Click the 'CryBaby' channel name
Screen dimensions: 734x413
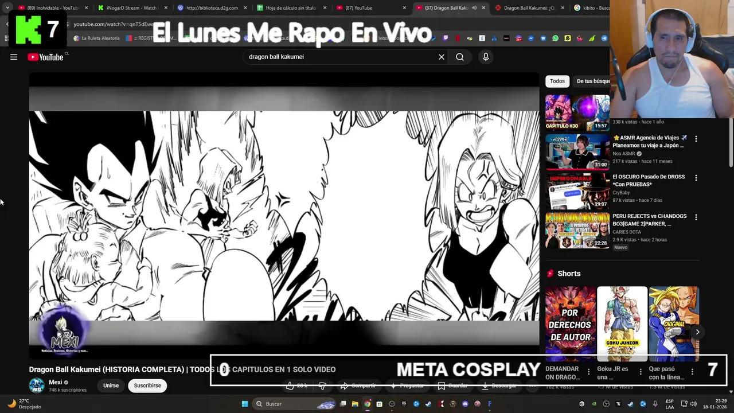(x=621, y=193)
